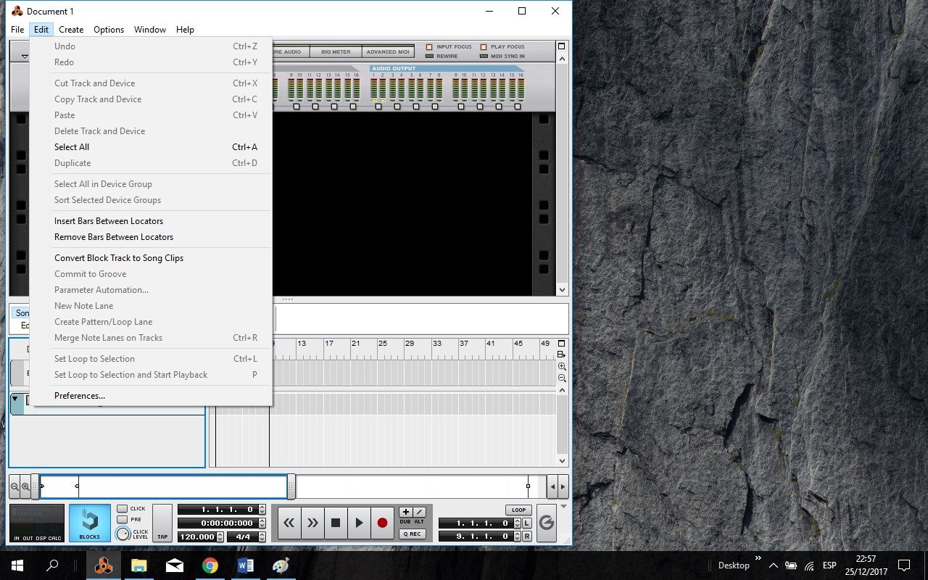Toggle the Blocks button

point(90,523)
